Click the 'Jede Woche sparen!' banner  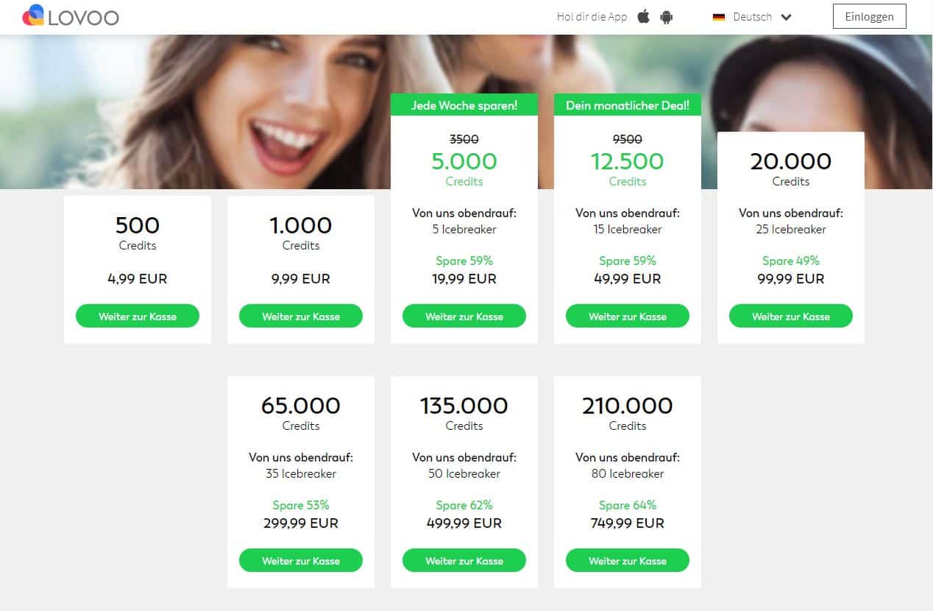pyautogui.click(x=464, y=105)
